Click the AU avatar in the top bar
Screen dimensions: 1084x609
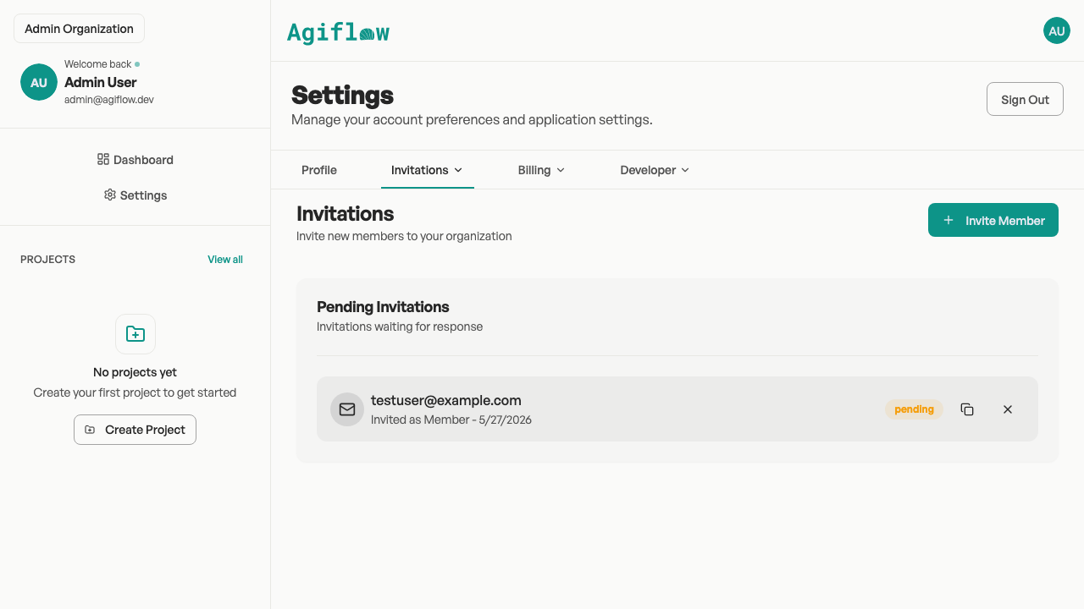point(1057,30)
